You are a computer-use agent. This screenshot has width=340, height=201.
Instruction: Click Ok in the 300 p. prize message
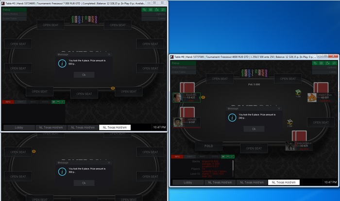point(84,183)
